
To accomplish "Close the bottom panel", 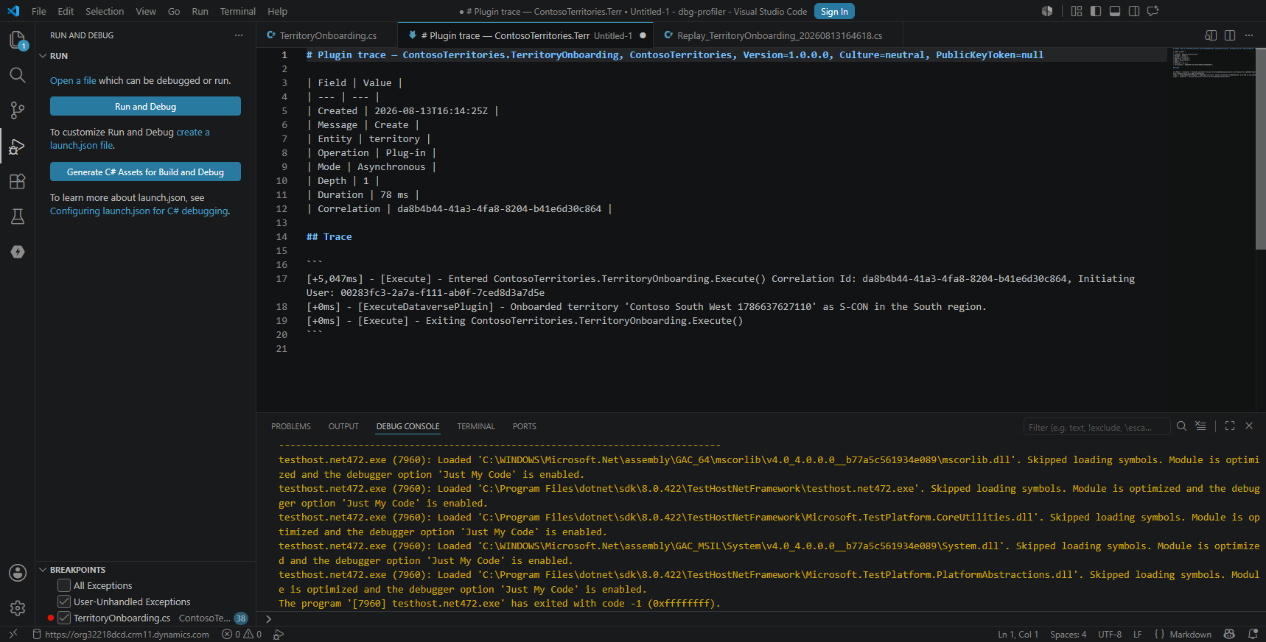I will (x=1249, y=426).
